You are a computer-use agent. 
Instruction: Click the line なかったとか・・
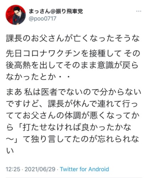[38, 77]
